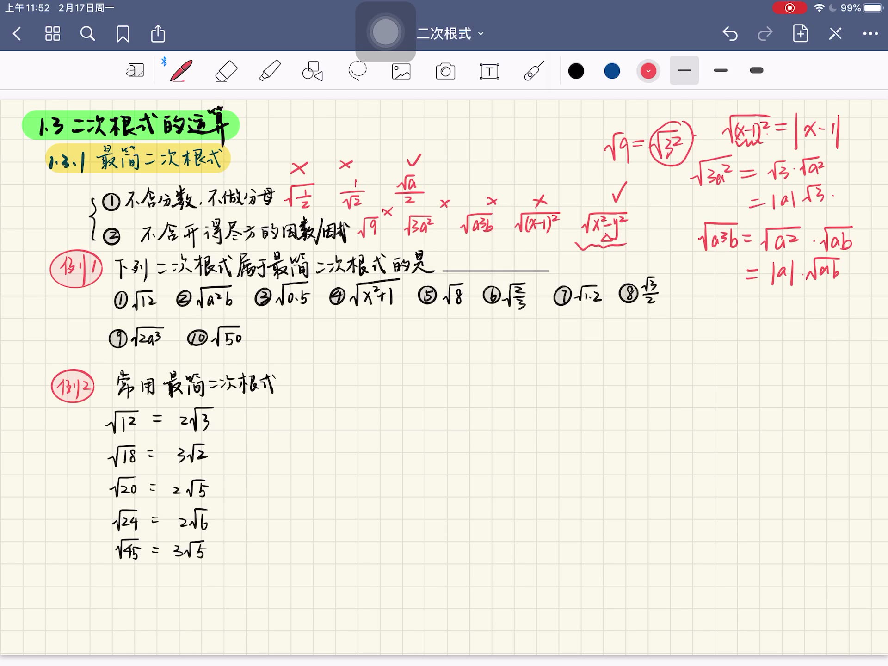Bookmark the current page
This screenshot has width=888, height=666.
pyautogui.click(x=123, y=34)
